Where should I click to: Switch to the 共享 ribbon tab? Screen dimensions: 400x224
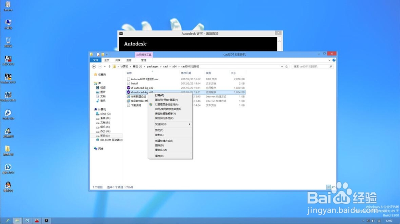[118, 60]
